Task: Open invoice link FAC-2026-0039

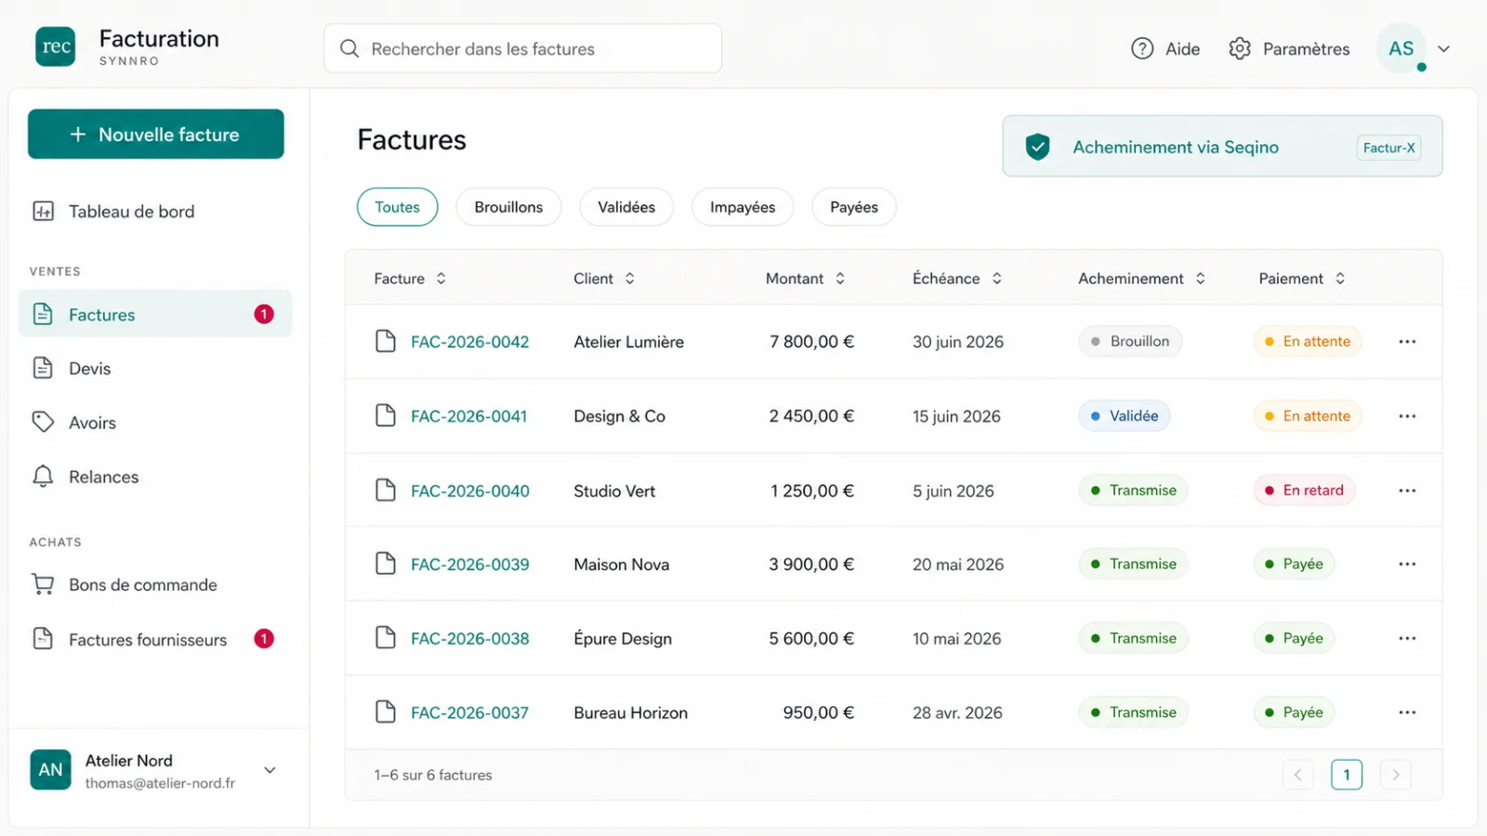Action: [x=470, y=564]
